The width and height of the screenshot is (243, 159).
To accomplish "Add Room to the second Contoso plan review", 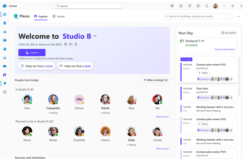I will (x=203, y=124).
